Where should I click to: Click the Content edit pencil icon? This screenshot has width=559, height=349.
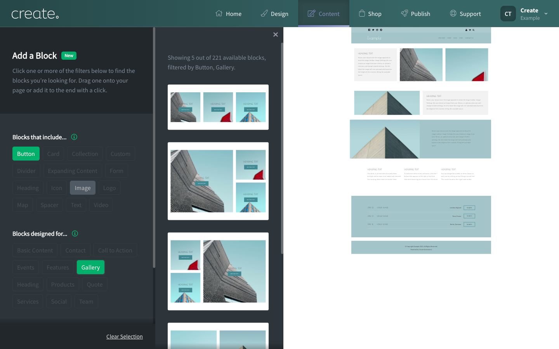311,13
